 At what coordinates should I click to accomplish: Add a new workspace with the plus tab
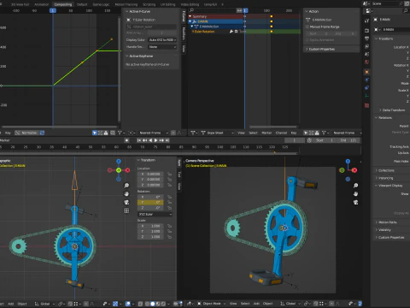click(222, 4)
